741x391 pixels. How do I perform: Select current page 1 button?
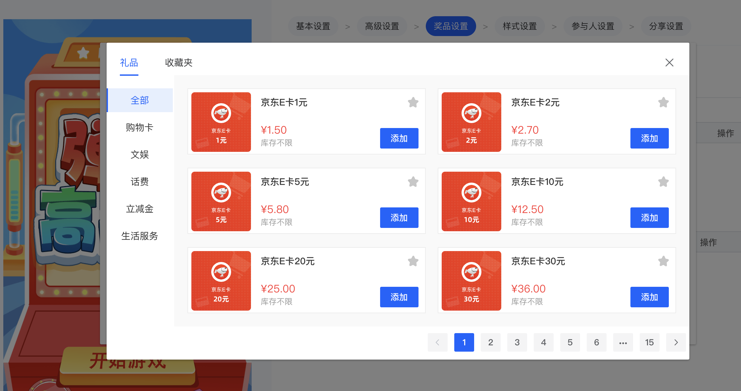click(x=464, y=342)
